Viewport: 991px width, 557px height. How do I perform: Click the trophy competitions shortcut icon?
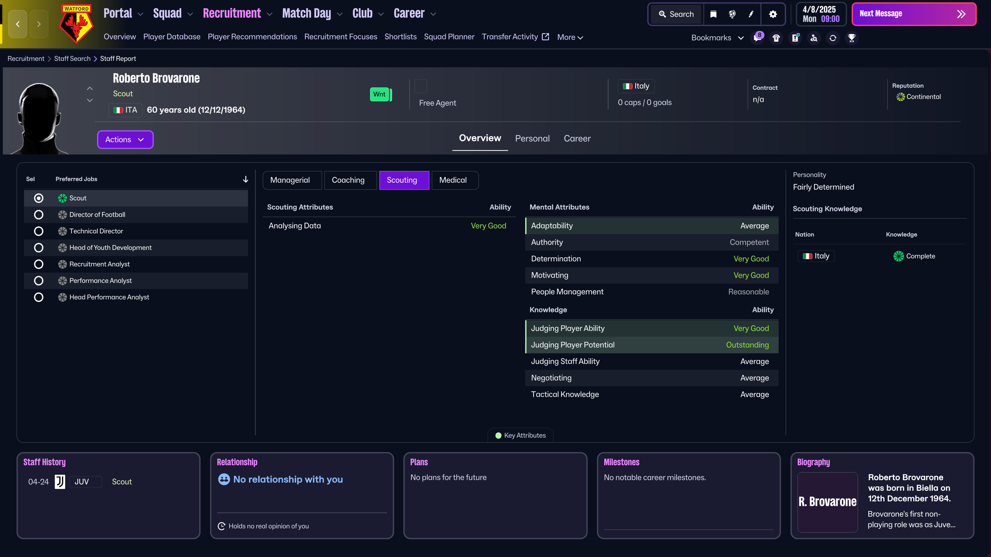tap(852, 38)
